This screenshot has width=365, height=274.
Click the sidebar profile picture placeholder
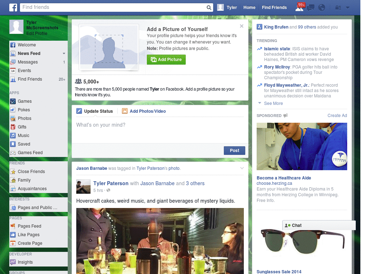pos(16,27)
